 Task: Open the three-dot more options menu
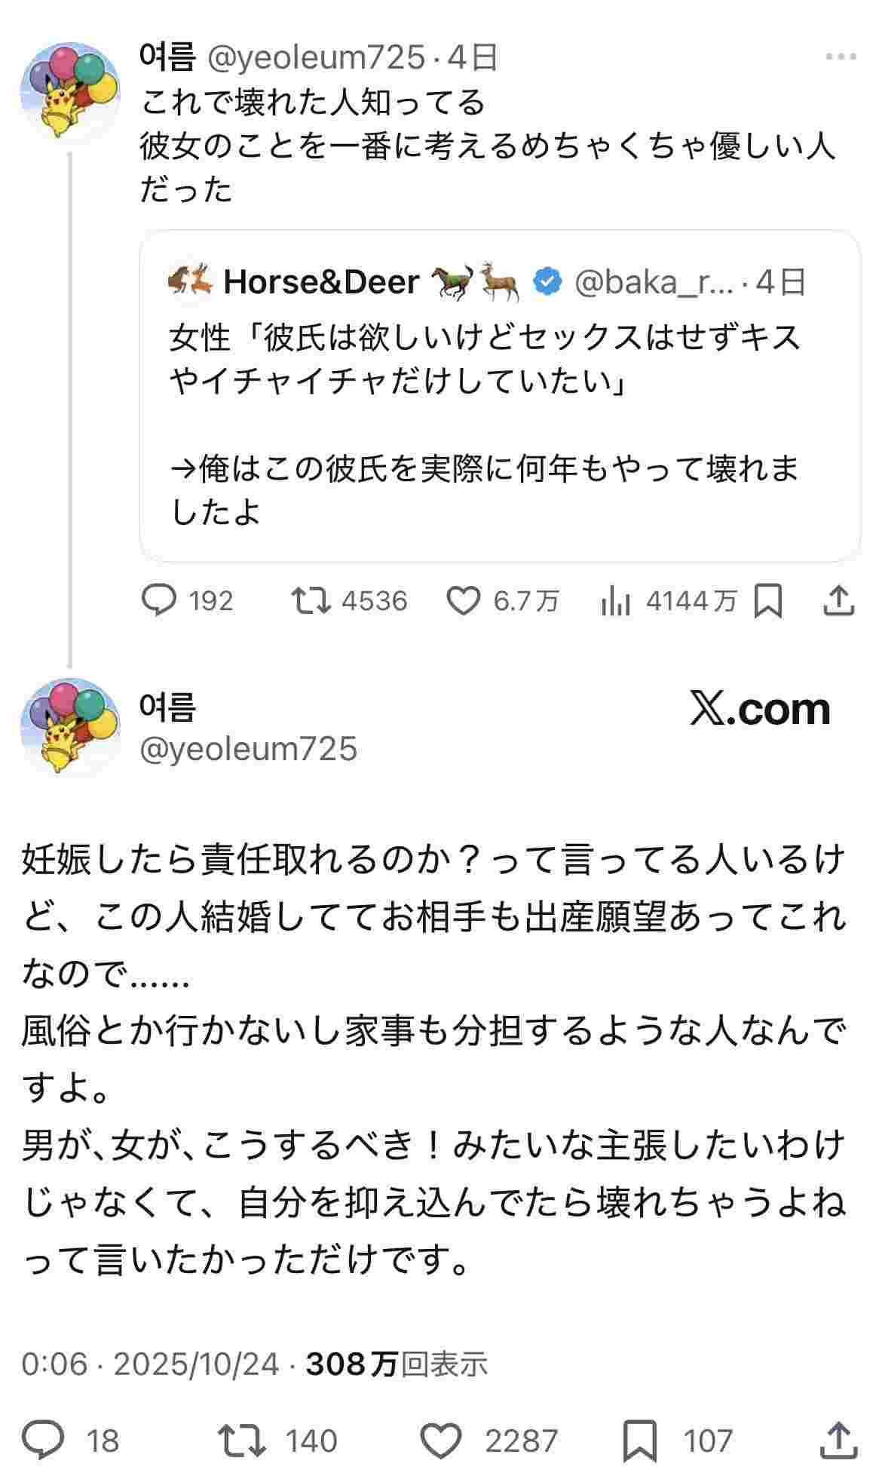[841, 57]
